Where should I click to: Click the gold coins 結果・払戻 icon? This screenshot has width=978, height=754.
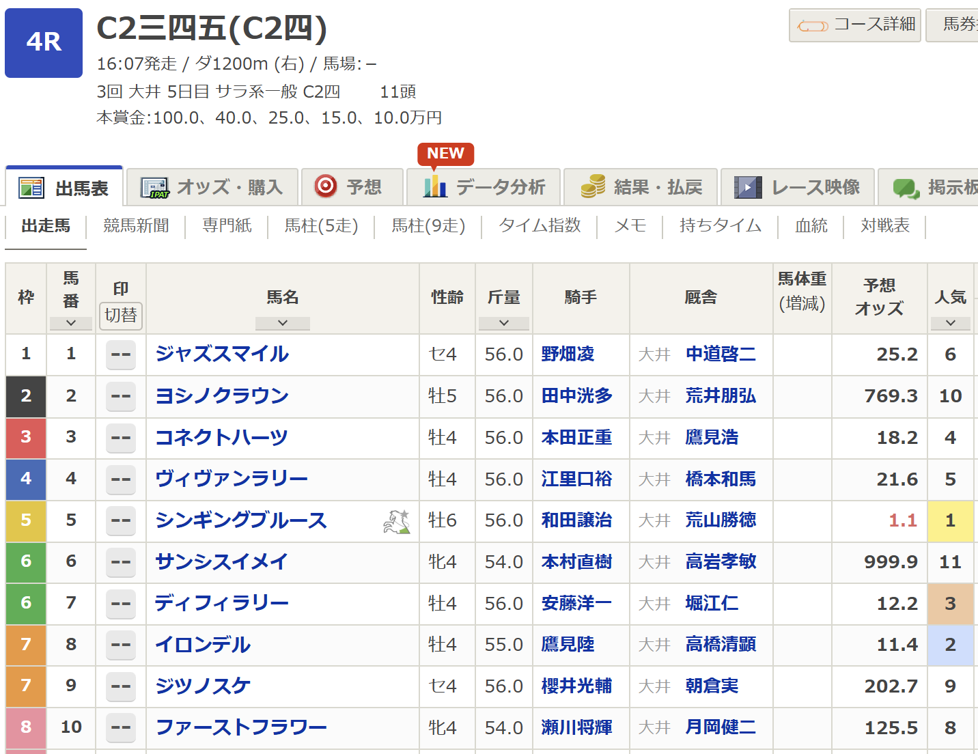tap(593, 186)
